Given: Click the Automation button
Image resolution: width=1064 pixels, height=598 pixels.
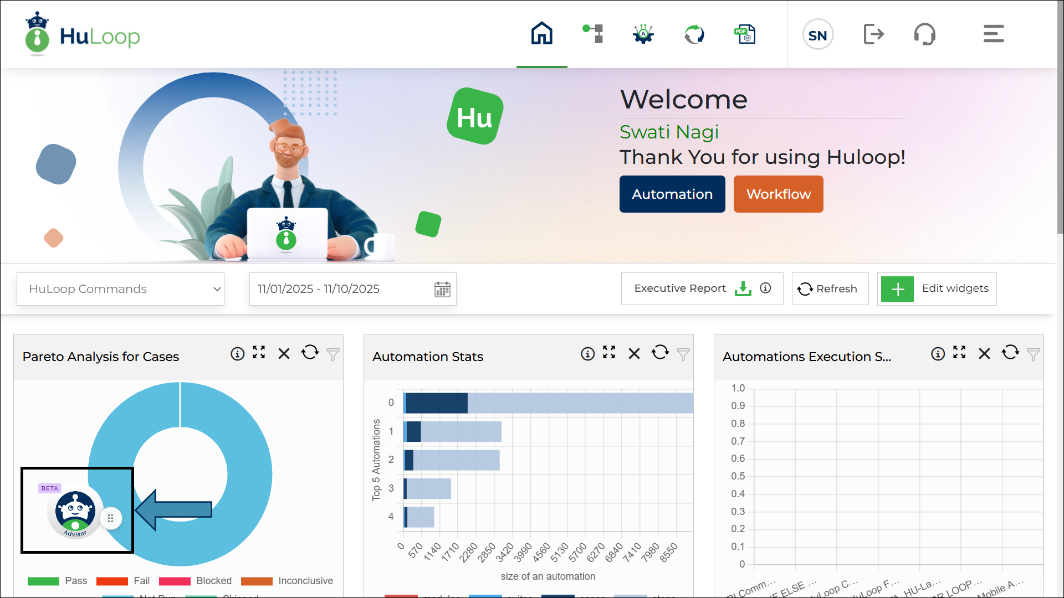Looking at the screenshot, I should click(672, 194).
